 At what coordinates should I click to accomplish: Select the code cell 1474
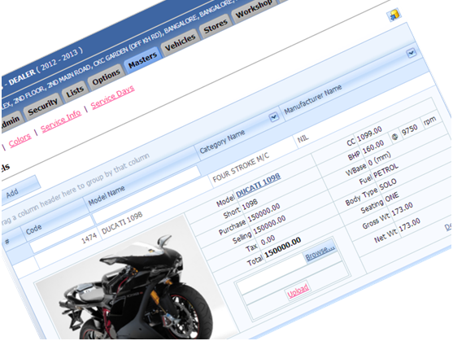tap(89, 238)
